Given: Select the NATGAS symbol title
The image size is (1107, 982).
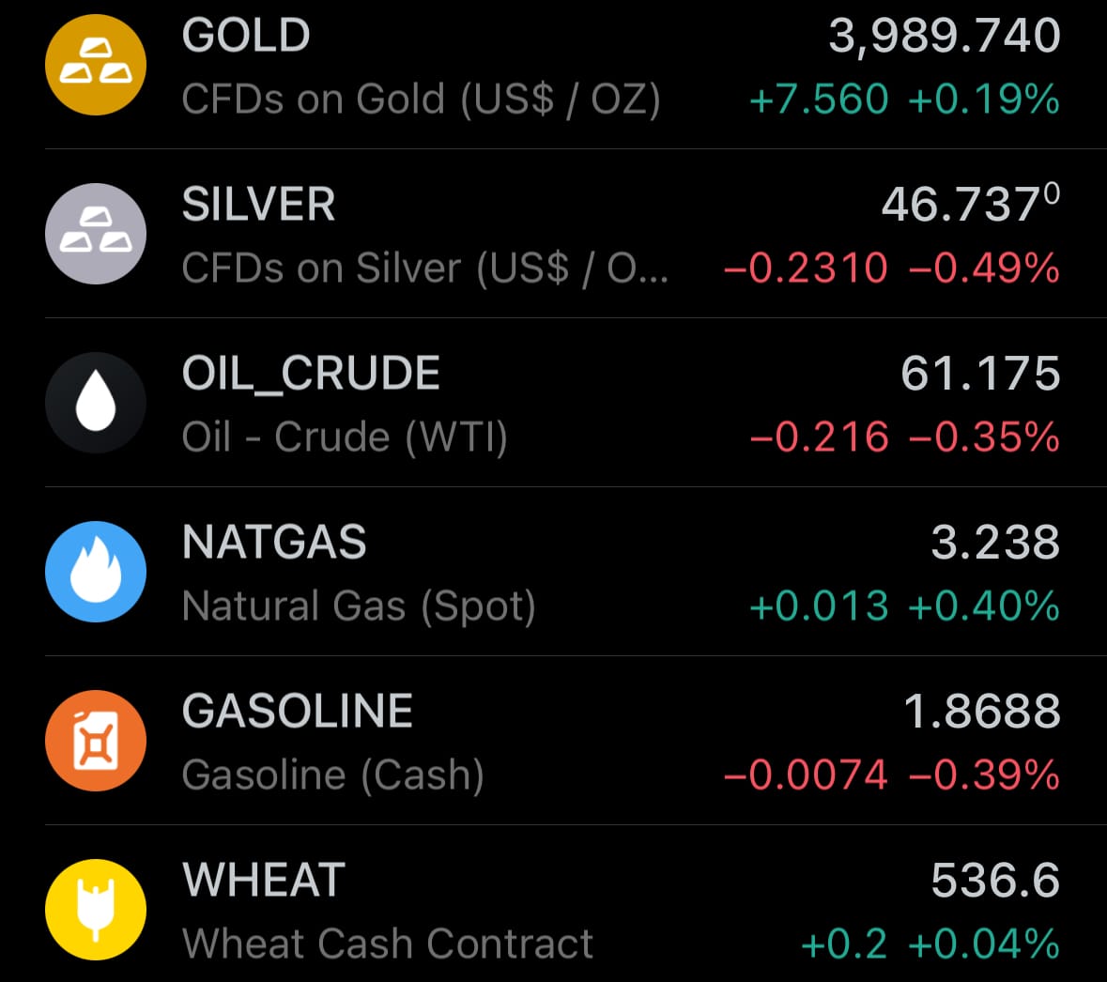Looking at the screenshot, I should click(x=274, y=543).
